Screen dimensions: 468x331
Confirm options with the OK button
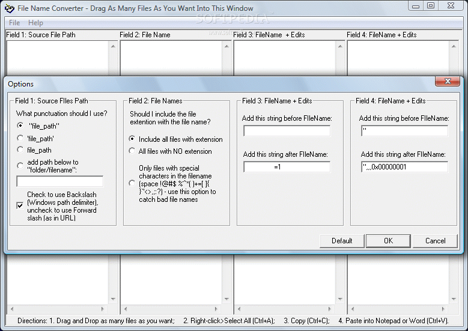pos(388,241)
